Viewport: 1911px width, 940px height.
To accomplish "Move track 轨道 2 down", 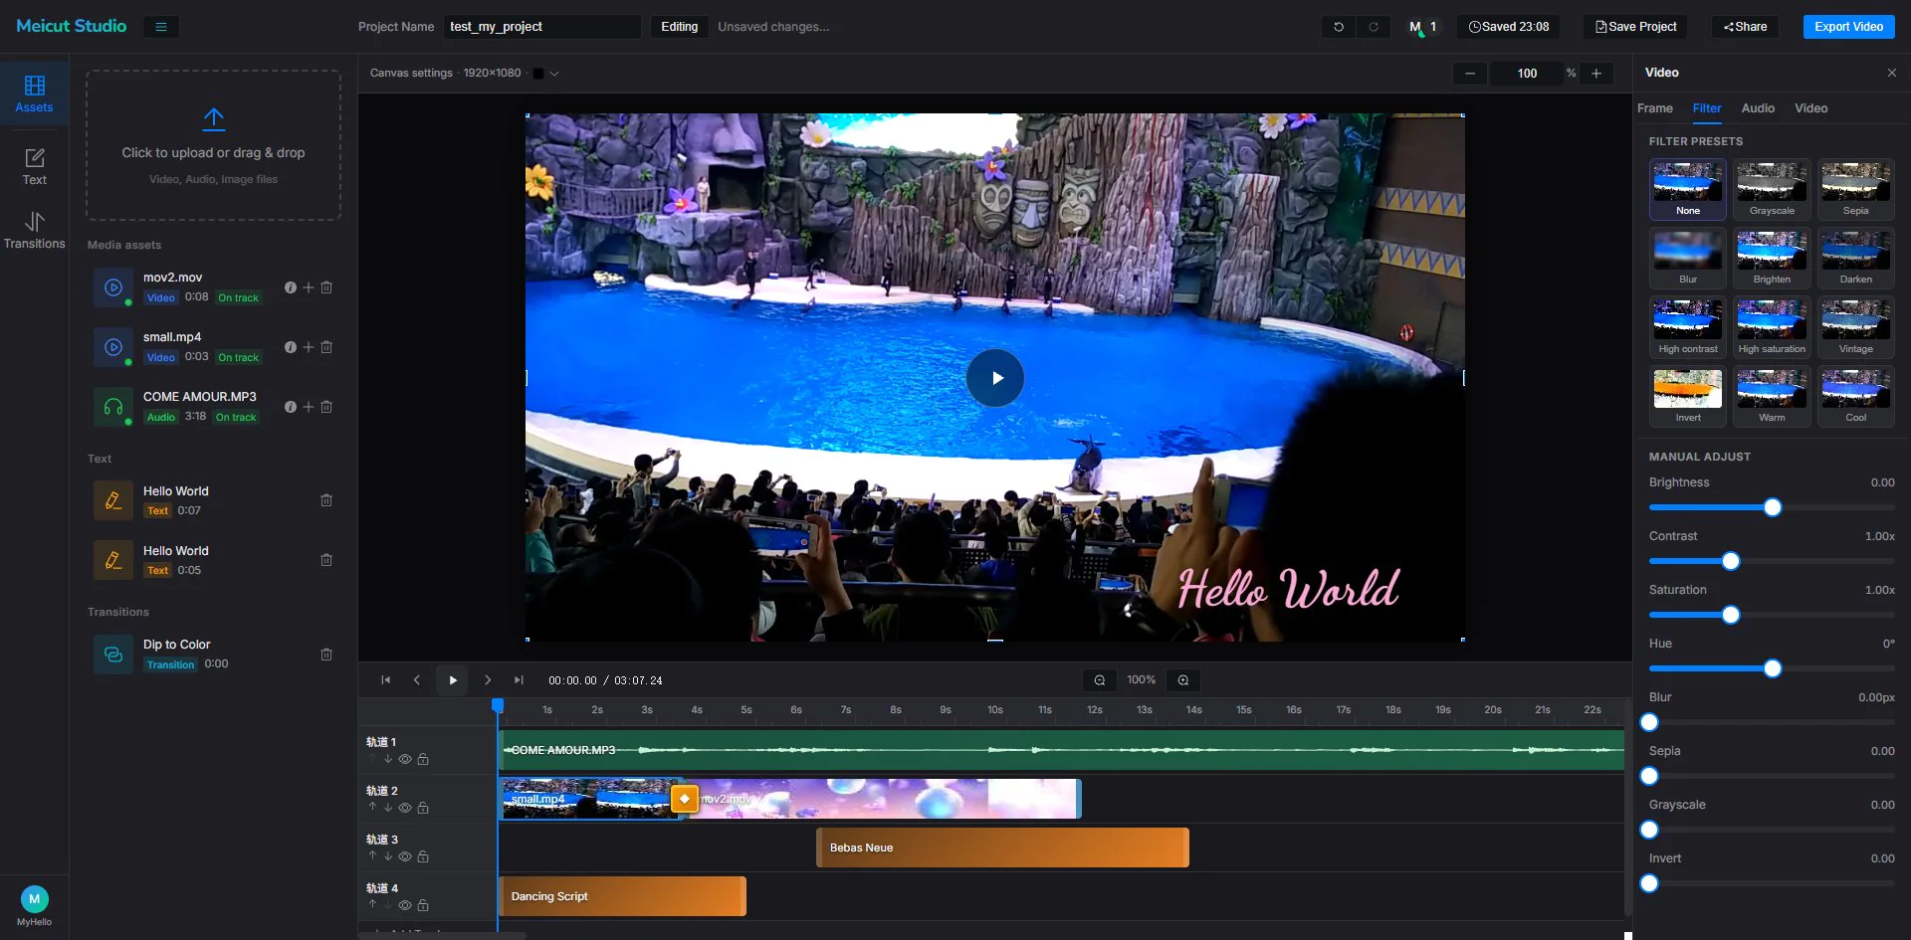I will tap(388, 808).
